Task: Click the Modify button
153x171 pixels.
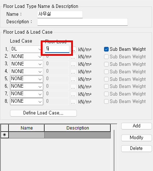Action: [x=137, y=138]
